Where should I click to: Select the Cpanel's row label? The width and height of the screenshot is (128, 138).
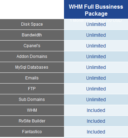point(32,46)
